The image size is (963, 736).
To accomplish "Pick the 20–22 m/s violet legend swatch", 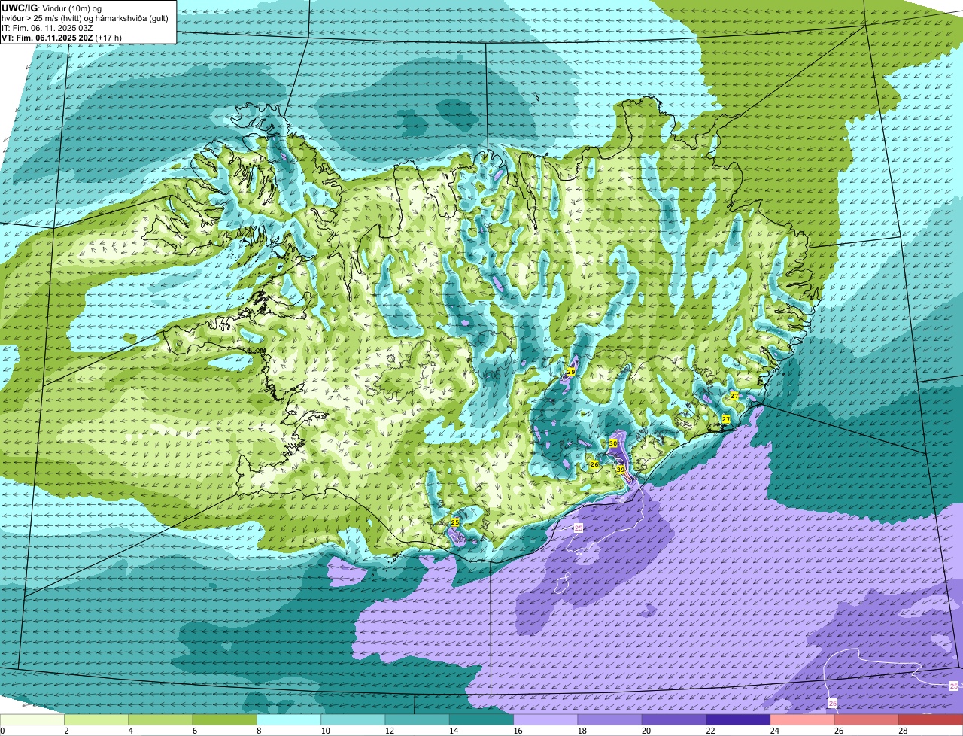I will 674,719.
